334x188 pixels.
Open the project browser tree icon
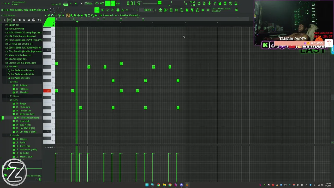[182, 10]
